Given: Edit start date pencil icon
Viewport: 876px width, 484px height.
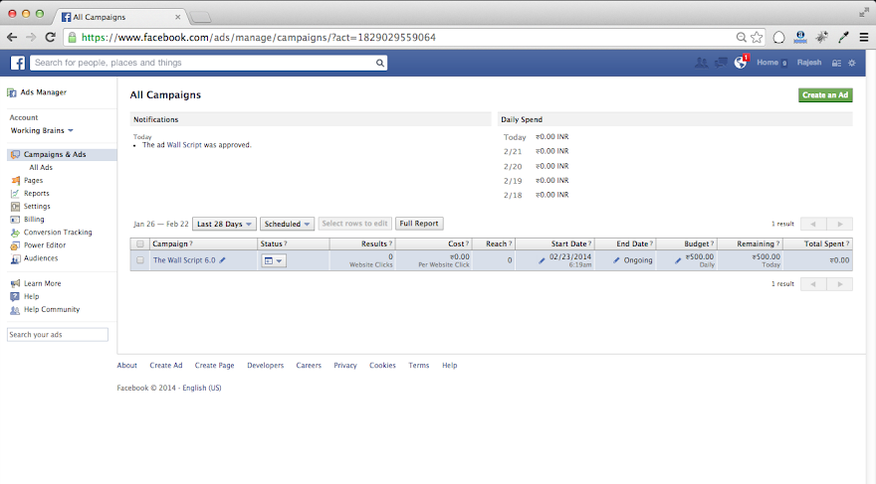Looking at the screenshot, I should 542,260.
